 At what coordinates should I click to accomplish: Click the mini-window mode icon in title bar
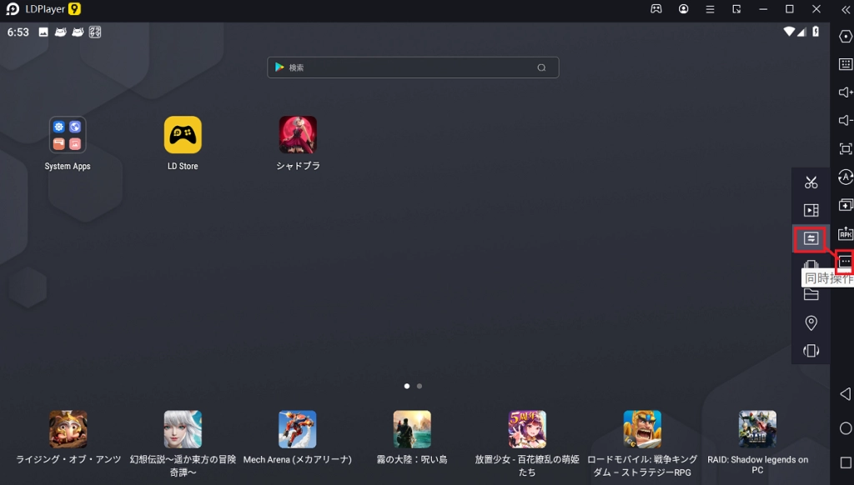pyautogui.click(x=736, y=9)
